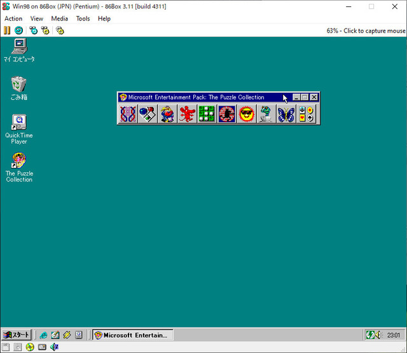Image resolution: width=407 pixels, height=353 pixels.
Task: Open Lineup game with green grid icon
Action: point(207,114)
